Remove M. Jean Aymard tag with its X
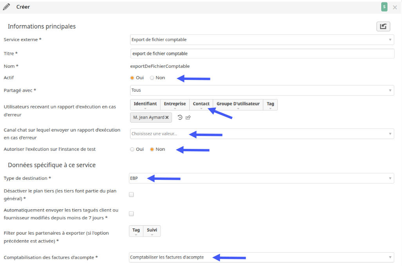This screenshot has width=402, height=266. pyautogui.click(x=167, y=118)
